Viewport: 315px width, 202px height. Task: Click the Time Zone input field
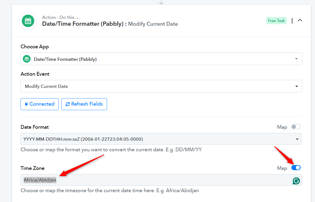[x=161, y=180]
